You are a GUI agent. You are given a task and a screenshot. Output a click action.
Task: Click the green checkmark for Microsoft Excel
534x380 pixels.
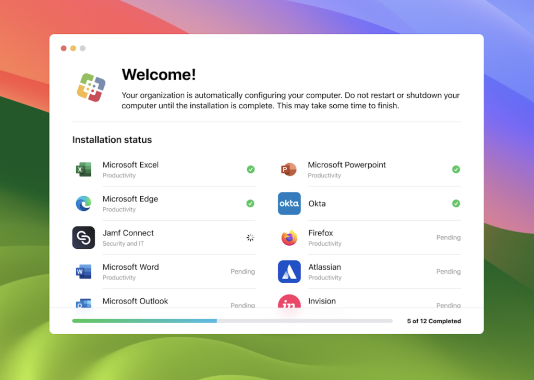251,169
